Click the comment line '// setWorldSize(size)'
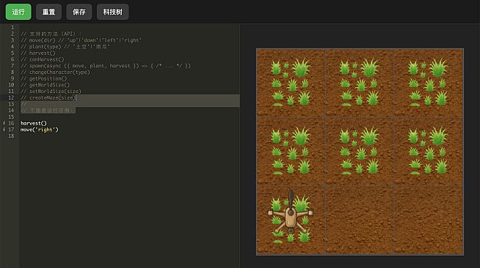Viewport: 480px width, 268px height. (51, 92)
